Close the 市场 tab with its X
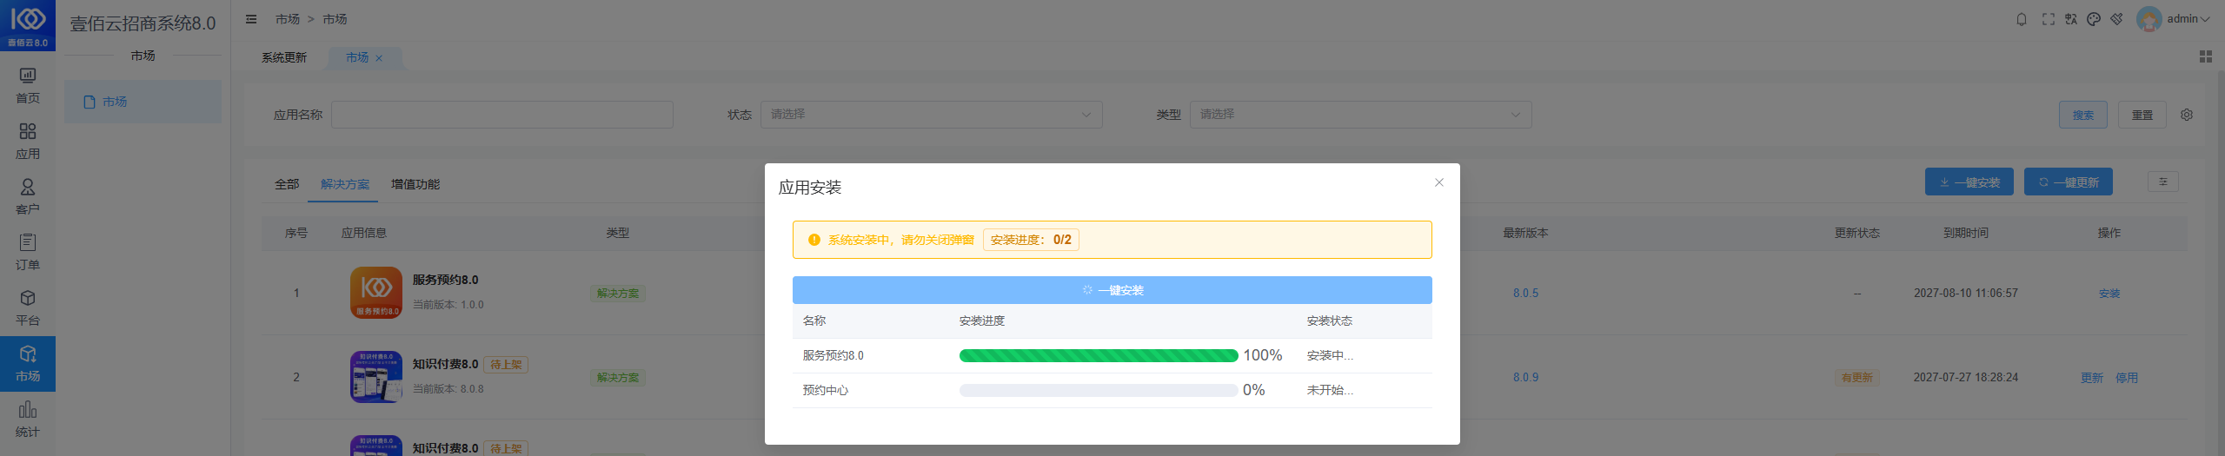The image size is (2225, 456). pyautogui.click(x=379, y=58)
